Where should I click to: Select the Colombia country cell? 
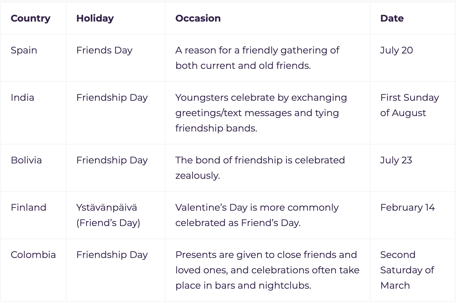[33, 255]
